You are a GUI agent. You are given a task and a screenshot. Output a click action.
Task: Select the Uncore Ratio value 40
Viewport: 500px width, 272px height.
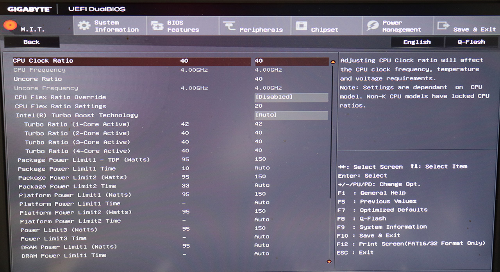(259, 79)
